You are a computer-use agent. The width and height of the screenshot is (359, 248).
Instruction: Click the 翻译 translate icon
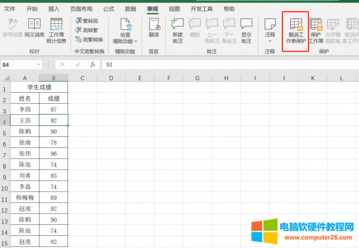pos(154,27)
